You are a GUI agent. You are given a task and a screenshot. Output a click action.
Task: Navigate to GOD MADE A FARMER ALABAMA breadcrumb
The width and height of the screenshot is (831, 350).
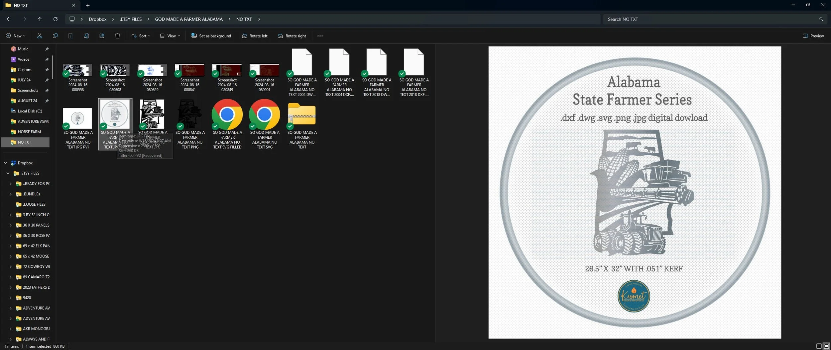click(x=189, y=19)
